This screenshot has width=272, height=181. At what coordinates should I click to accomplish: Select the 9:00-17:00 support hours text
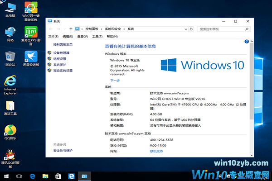coord(158,146)
